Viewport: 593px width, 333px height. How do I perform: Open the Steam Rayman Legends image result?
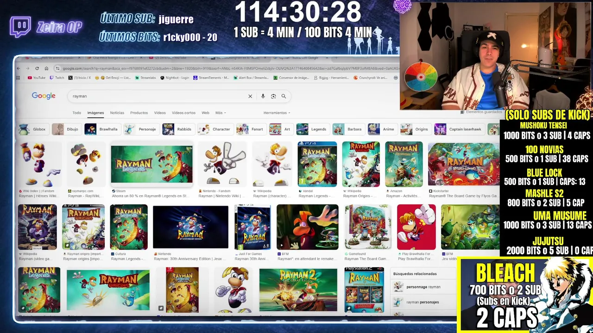click(x=151, y=164)
